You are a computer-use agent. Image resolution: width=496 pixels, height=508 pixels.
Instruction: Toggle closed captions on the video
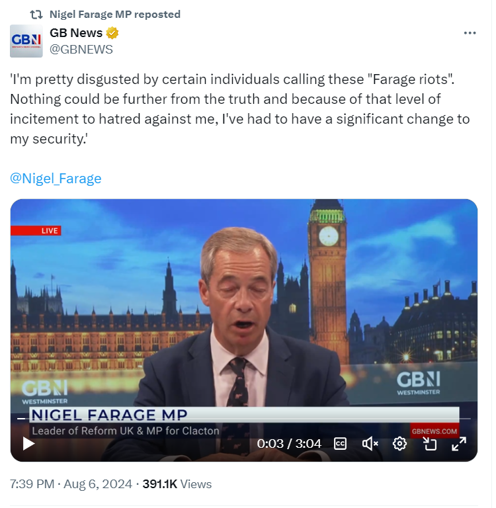click(x=340, y=443)
